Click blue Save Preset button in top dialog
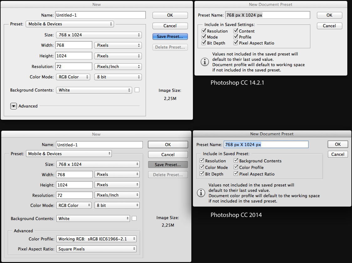The height and width of the screenshot is (263, 352). coord(170,36)
